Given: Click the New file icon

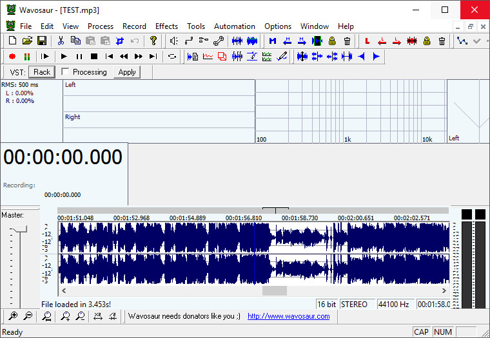Looking at the screenshot, I should (x=12, y=41).
